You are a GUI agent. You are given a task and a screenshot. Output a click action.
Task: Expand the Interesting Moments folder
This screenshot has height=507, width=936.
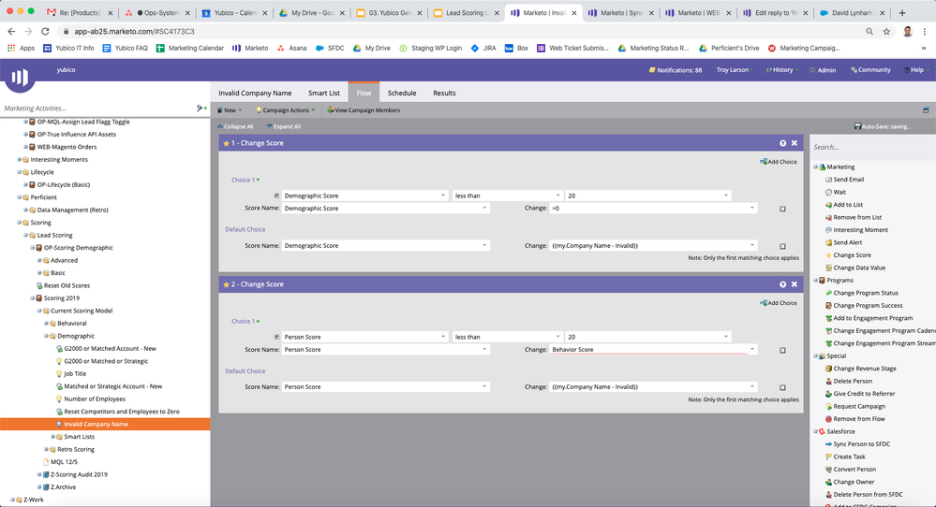click(20, 160)
